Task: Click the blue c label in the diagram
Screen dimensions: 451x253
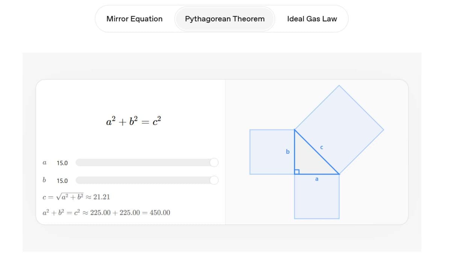Action: pos(322,147)
